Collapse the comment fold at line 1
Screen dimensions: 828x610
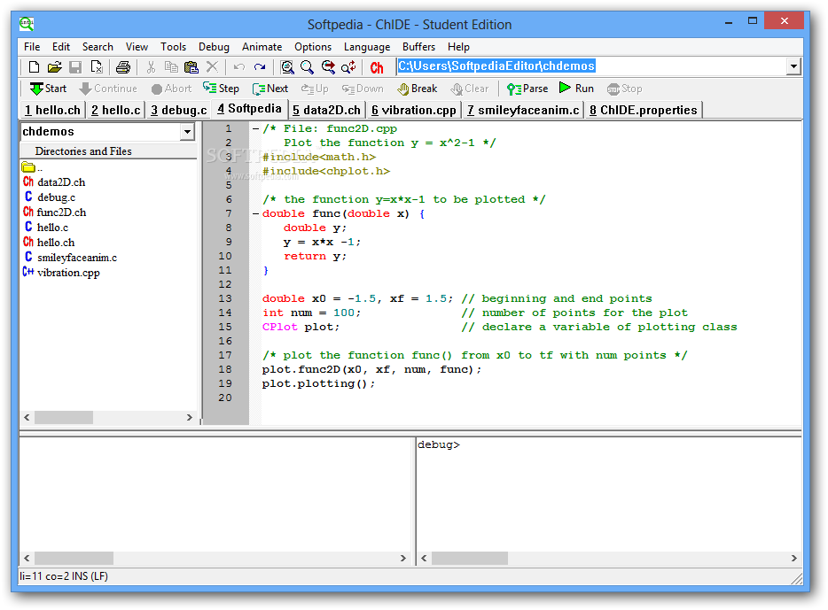click(x=255, y=128)
